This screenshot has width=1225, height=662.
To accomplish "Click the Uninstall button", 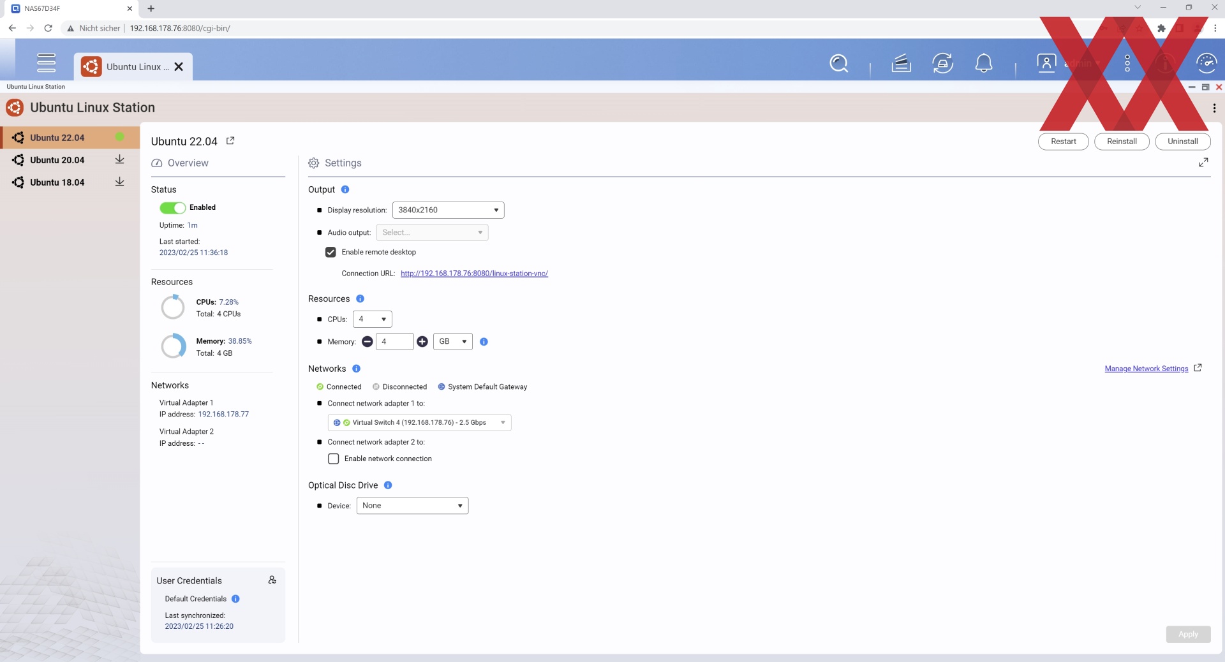I will click(x=1182, y=142).
